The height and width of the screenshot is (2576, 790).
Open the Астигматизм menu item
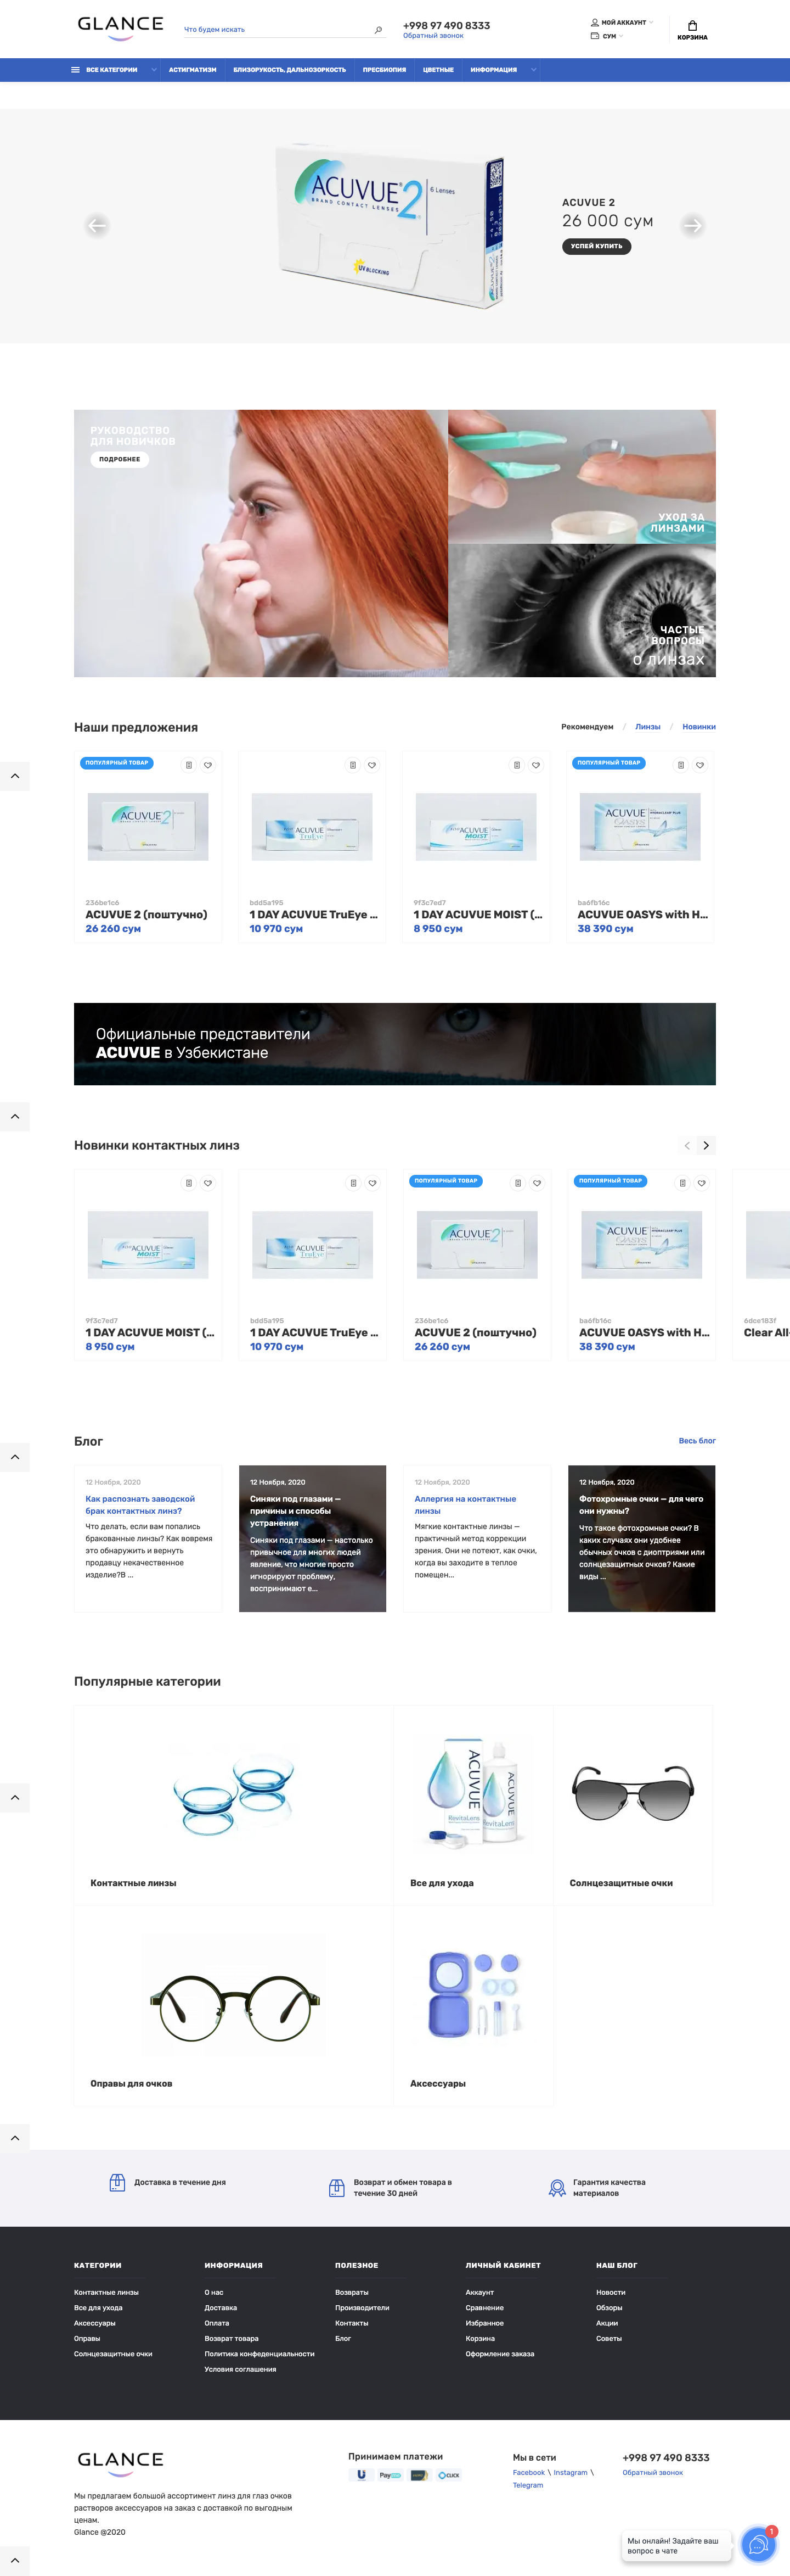coord(192,70)
